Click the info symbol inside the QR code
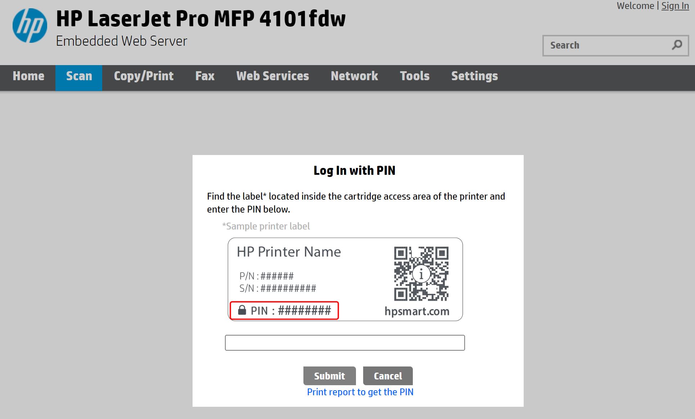Image resolution: width=695 pixels, height=419 pixels. (x=421, y=274)
